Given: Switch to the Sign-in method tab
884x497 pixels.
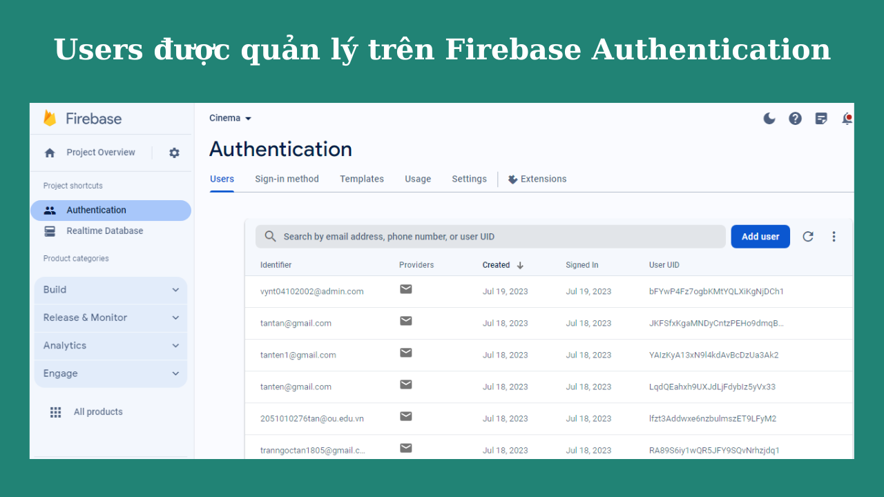Looking at the screenshot, I should [287, 179].
